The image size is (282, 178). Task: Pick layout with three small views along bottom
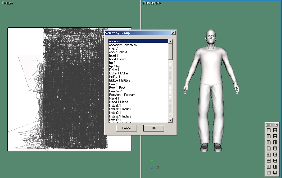(275, 173)
